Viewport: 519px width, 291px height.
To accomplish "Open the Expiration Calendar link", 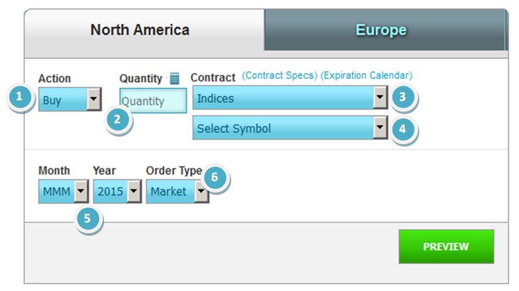I will click(366, 75).
